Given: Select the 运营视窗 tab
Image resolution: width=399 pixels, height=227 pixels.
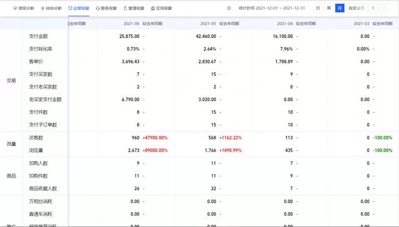Looking at the screenshot, I should (x=79, y=8).
